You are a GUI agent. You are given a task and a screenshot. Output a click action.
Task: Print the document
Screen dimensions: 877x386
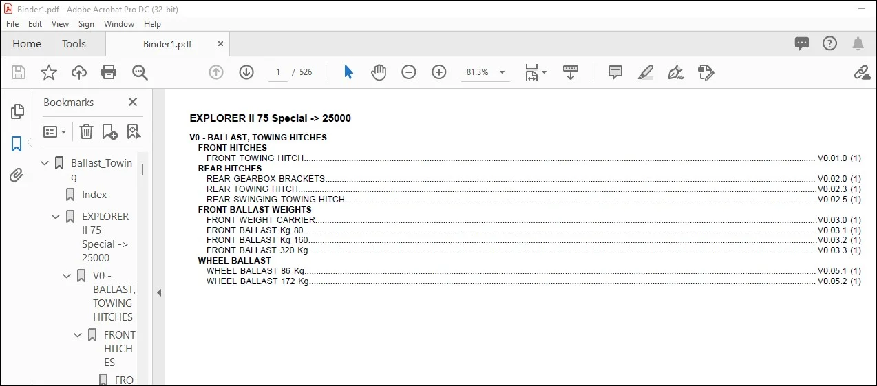109,72
